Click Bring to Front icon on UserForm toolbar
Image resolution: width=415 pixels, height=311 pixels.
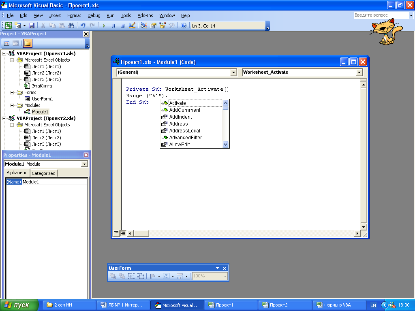[113, 276]
